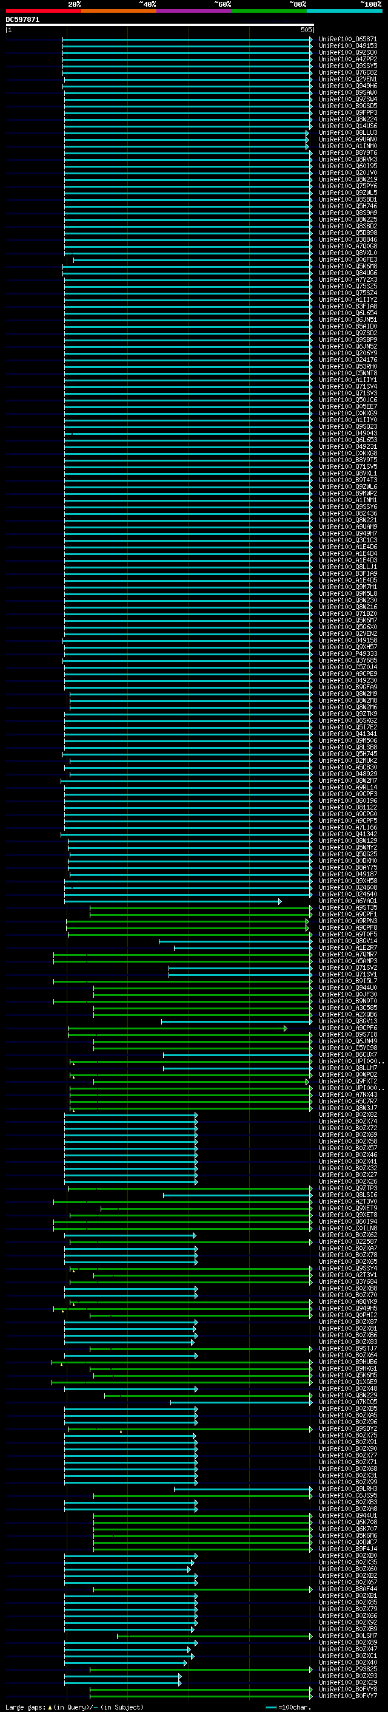Viewport: 388px width, 1712px height.
Task: Choose hit UniRef100_Q8LLU3
Action: pyautogui.click(x=348, y=133)
